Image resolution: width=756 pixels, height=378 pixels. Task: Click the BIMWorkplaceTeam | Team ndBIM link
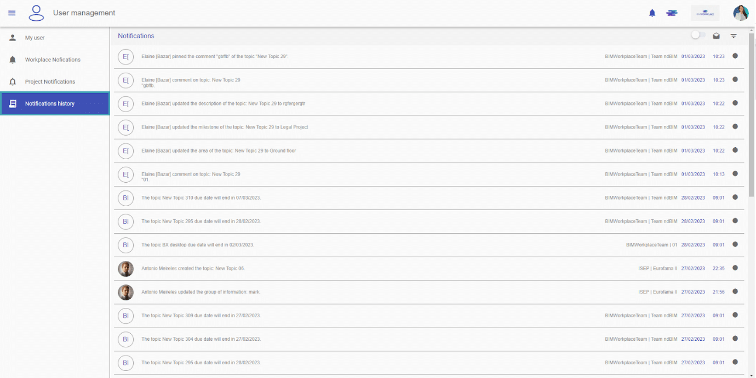(640, 56)
